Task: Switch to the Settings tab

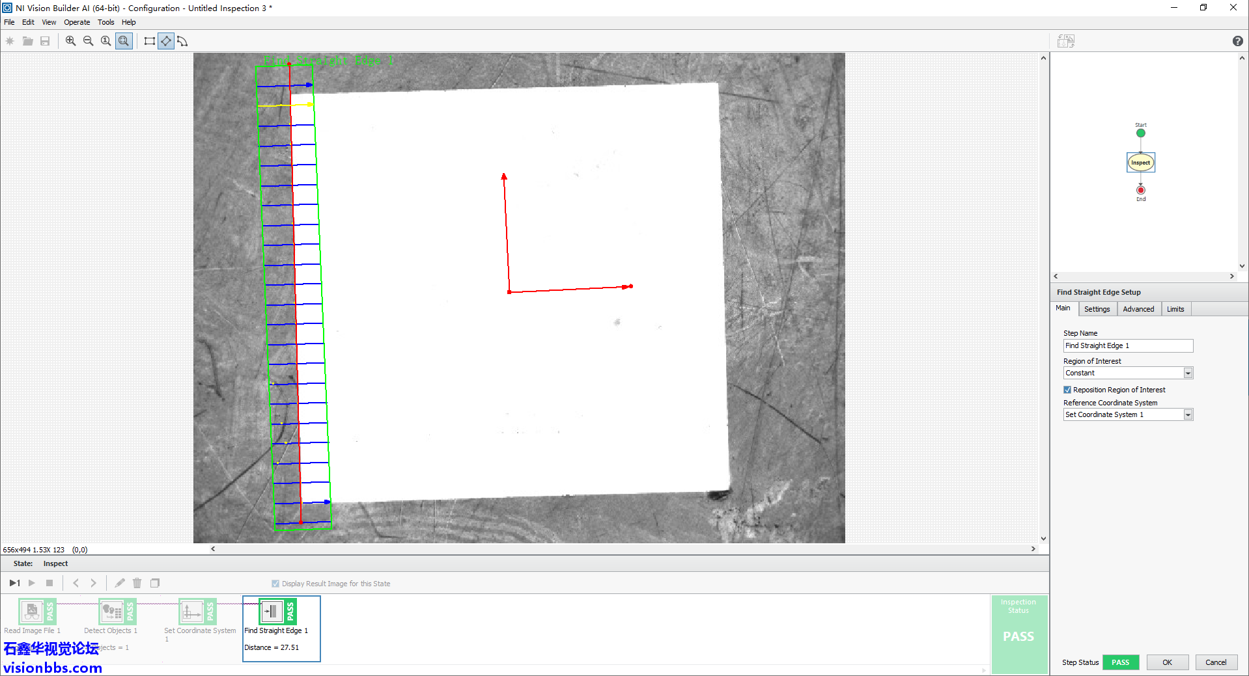Action: click(x=1097, y=309)
